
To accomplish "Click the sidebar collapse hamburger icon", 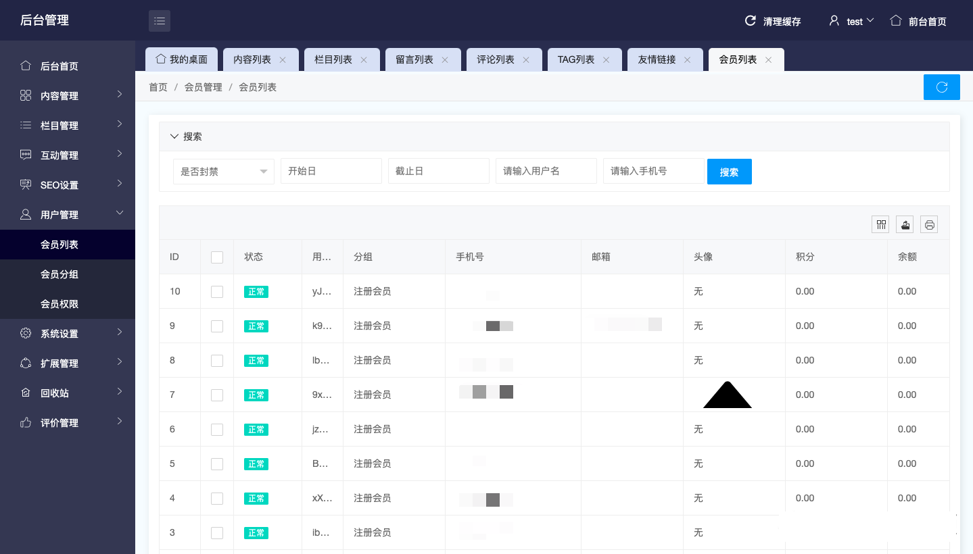I will click(x=160, y=21).
